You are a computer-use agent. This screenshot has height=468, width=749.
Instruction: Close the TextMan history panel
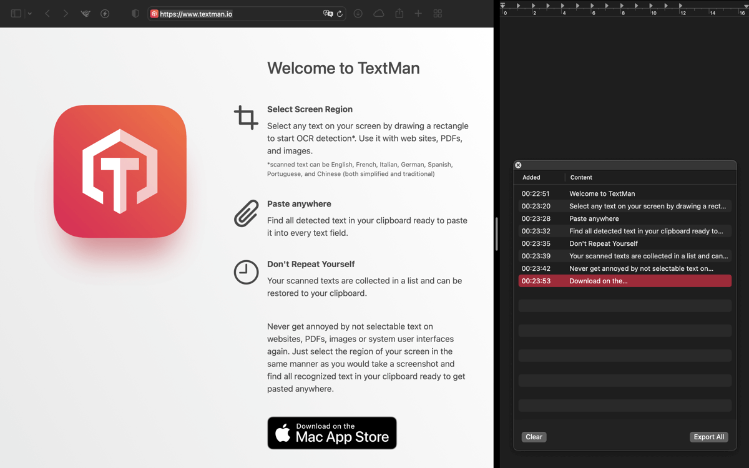click(518, 165)
